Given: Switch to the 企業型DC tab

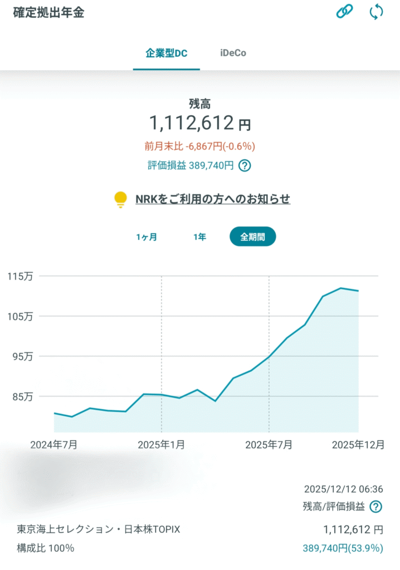Looking at the screenshot, I should 166,53.
